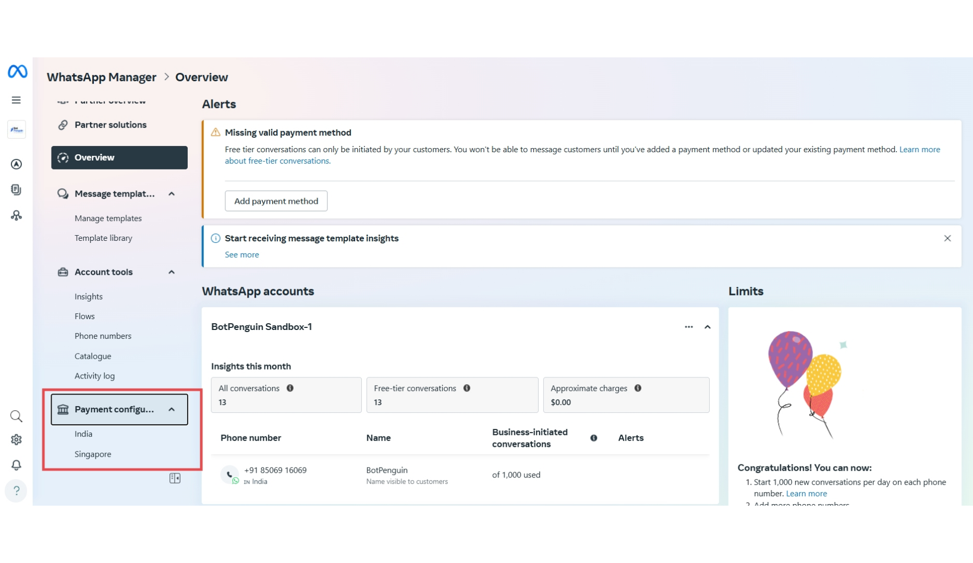The image size is (973, 563).
Task: Click phone number +91 85069 16069
Action: pos(275,470)
